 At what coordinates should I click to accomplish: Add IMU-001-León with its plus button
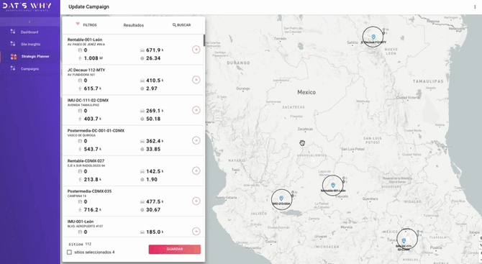pos(196,231)
